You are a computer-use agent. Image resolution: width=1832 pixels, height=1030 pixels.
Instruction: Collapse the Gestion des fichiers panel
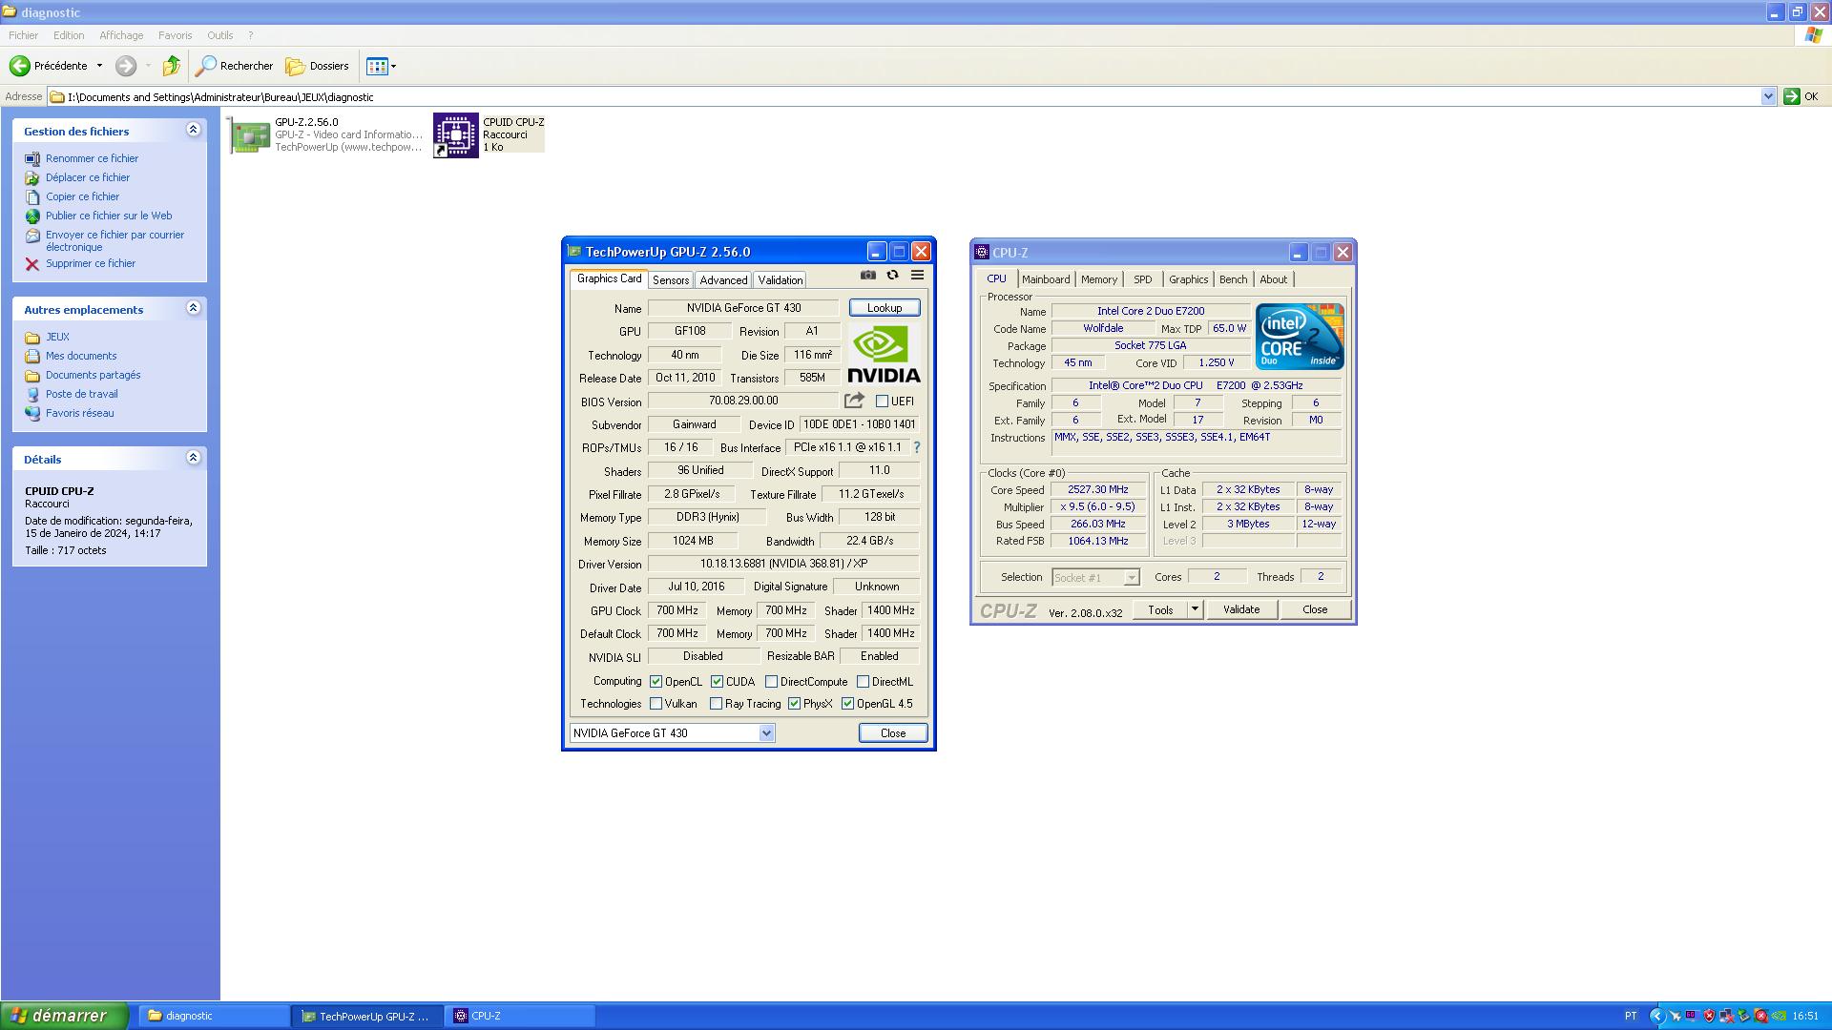coord(193,130)
